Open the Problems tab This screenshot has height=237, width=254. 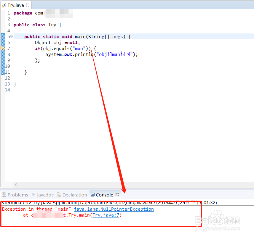[x=15, y=195]
